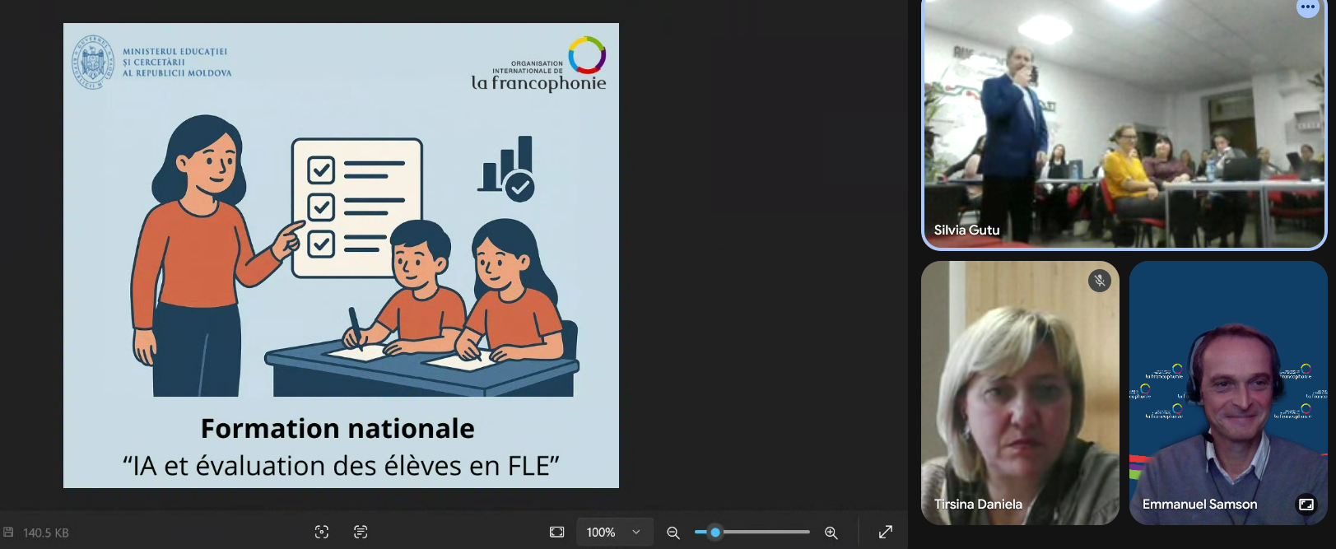The image size is (1336, 549).
Task: Click the muted microphone badge on Tirsina Daniela's tile
Action: click(x=1100, y=281)
